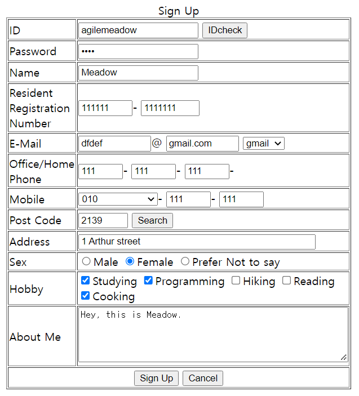The width and height of the screenshot is (359, 396).
Task: Focus the Name field containing Meadow
Action: pyautogui.click(x=138, y=73)
